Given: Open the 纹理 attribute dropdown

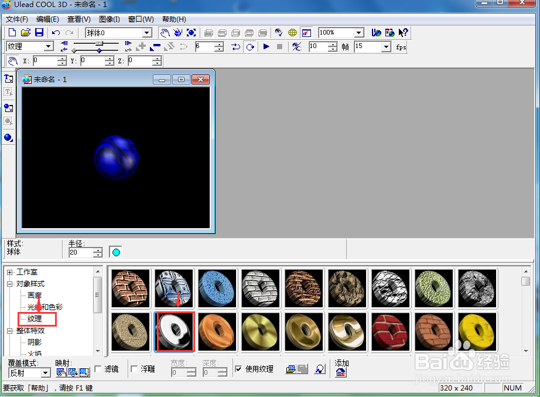Looking at the screenshot, I should point(49,46).
